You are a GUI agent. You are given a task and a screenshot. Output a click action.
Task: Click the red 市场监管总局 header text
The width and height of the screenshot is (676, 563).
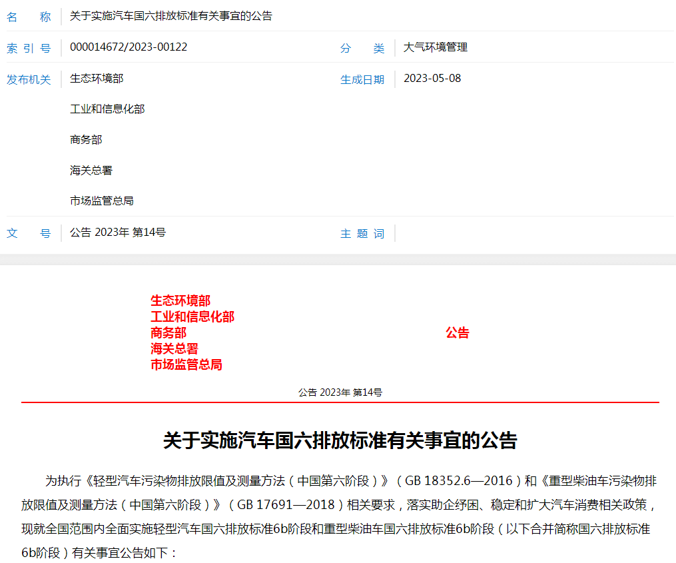click(186, 364)
